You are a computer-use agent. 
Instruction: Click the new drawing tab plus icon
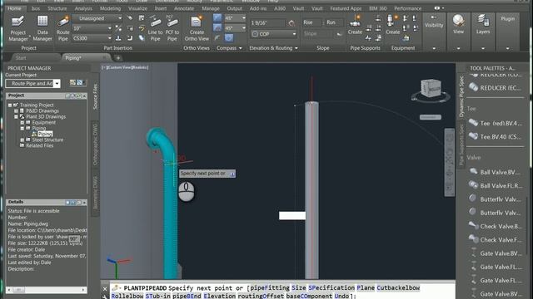118,58
